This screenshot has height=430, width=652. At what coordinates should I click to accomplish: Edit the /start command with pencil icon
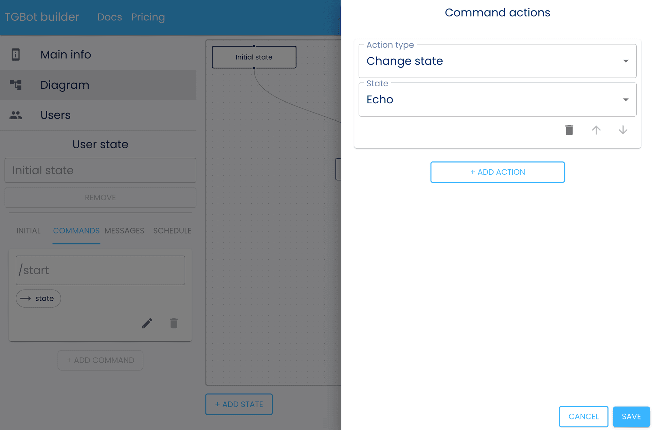[x=147, y=323]
